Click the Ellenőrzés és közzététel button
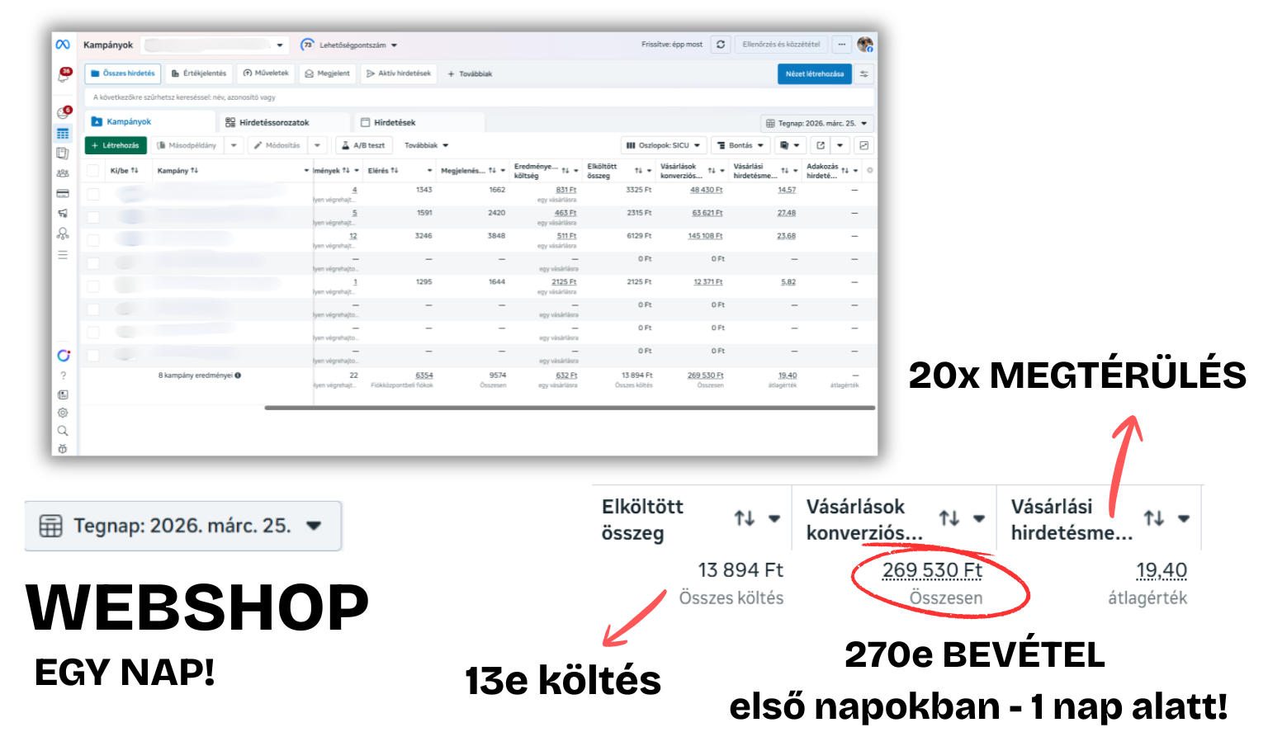Viewport: 1268px width, 751px height. tap(781, 45)
